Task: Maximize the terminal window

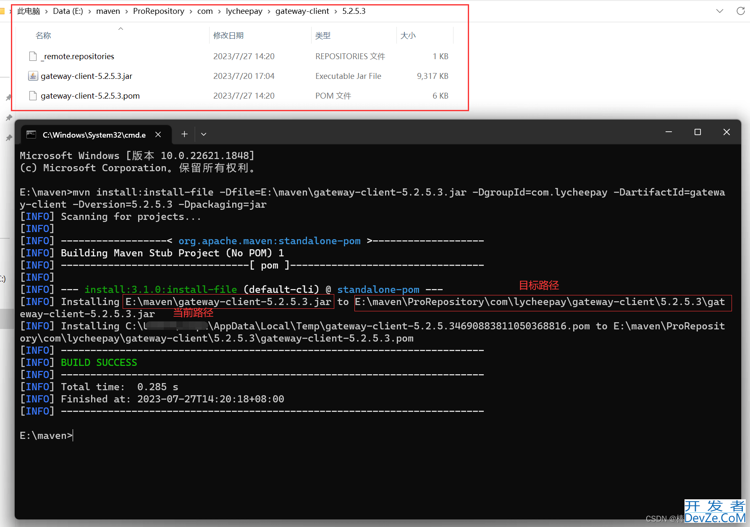Action: click(698, 132)
